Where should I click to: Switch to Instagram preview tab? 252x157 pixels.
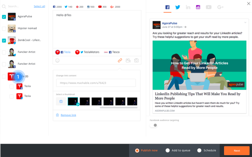pyautogui.click(x=198, y=7)
